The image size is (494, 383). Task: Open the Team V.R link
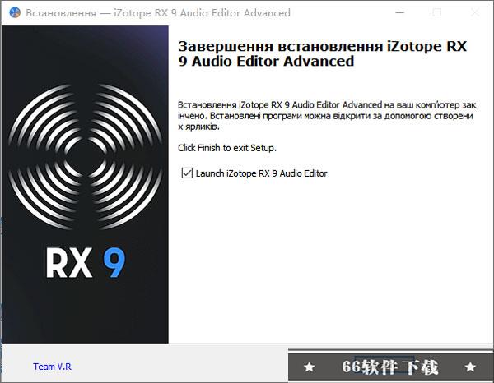53,367
